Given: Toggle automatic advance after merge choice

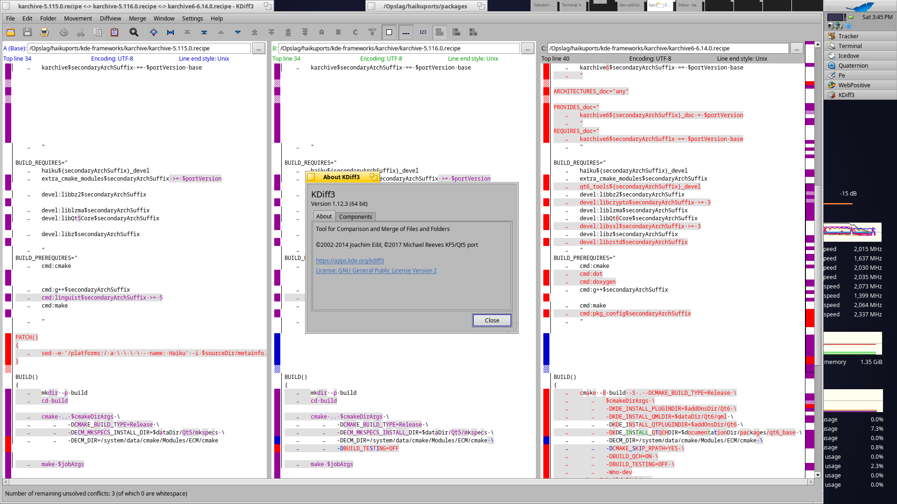Looking at the screenshot, I should coord(372,32).
